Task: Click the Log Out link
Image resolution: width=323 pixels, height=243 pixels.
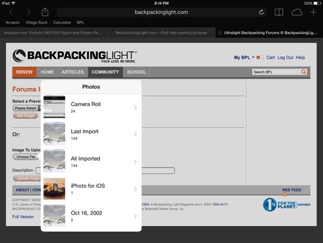Action: pyautogui.click(x=285, y=58)
